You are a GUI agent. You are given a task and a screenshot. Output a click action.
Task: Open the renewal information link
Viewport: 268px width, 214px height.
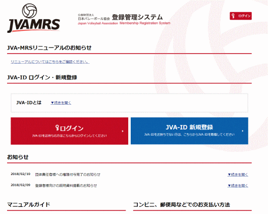pyautogui.click(x=50, y=62)
